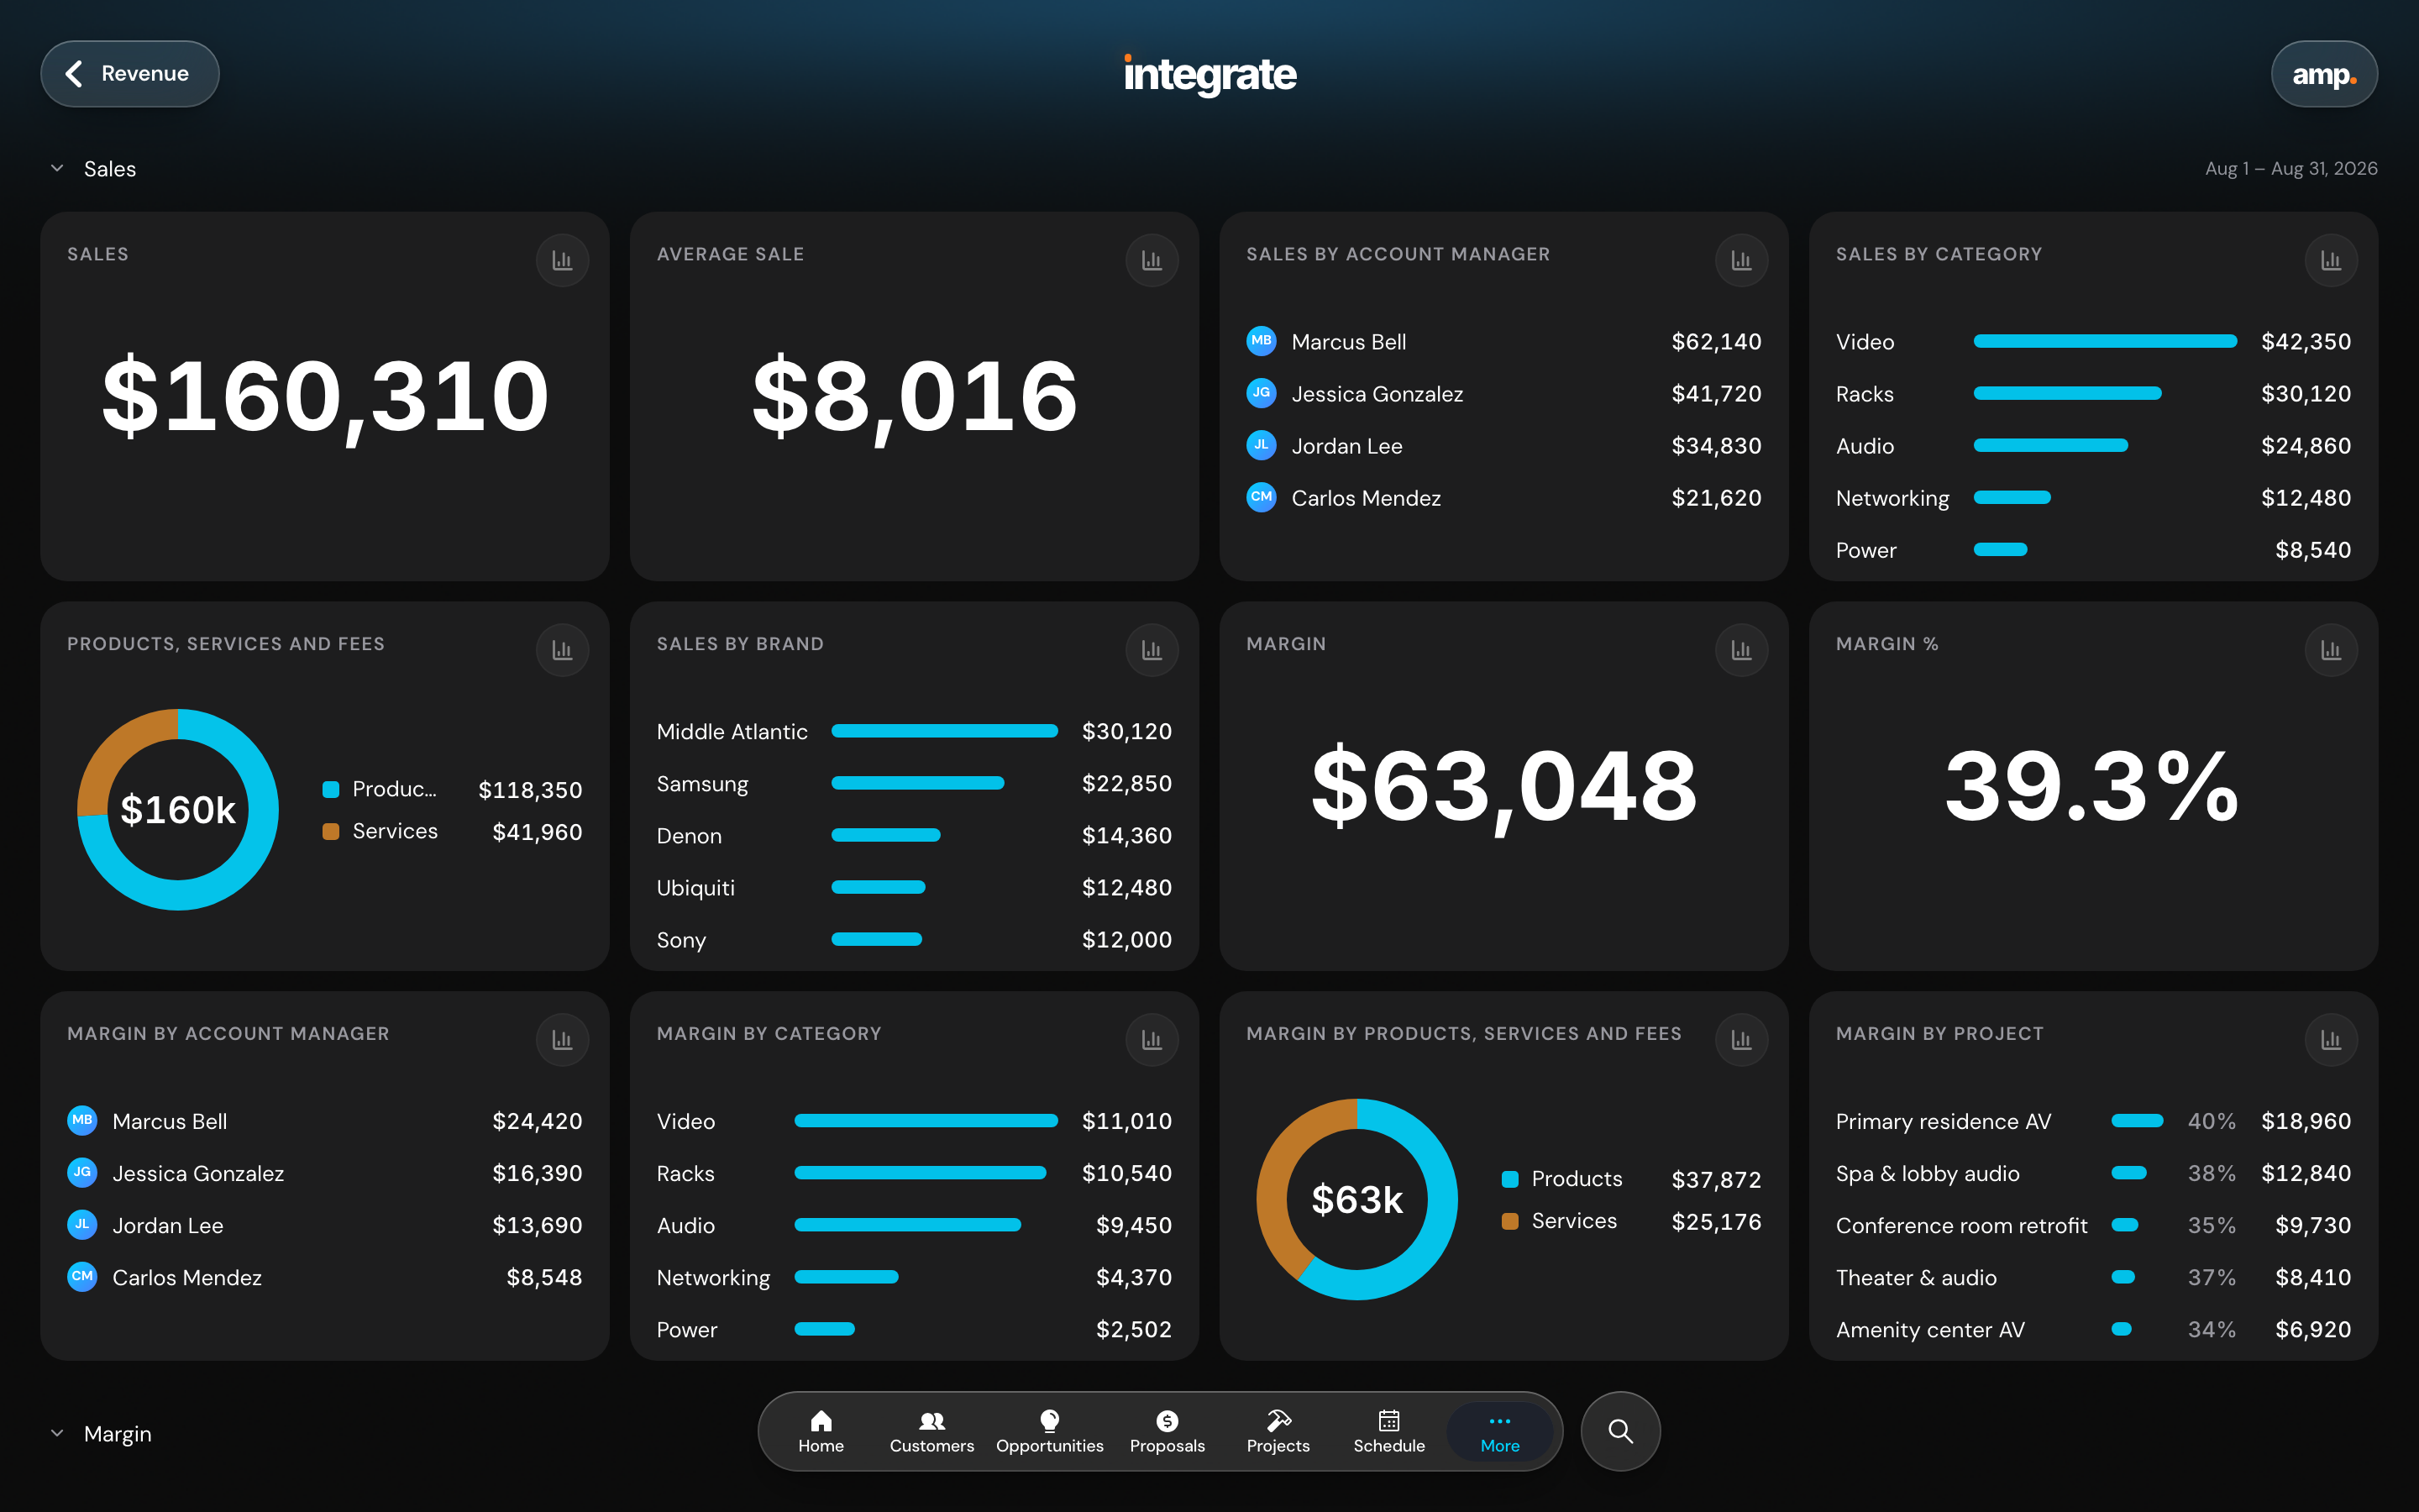The width and height of the screenshot is (2419, 1512).
Task: Click Marcus Bell MB avatar in sales list
Action: click(x=1262, y=341)
